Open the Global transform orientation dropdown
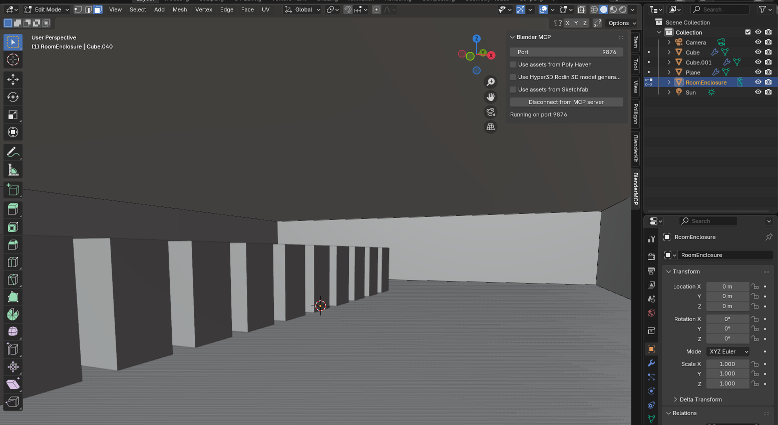The height and width of the screenshot is (425, 778). point(302,9)
